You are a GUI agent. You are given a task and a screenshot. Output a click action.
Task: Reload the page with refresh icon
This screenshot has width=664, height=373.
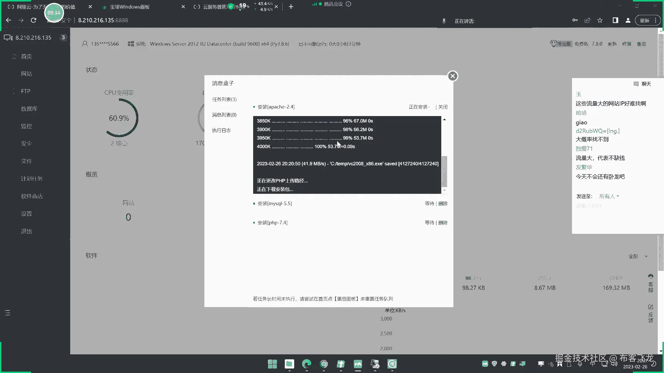click(x=34, y=20)
